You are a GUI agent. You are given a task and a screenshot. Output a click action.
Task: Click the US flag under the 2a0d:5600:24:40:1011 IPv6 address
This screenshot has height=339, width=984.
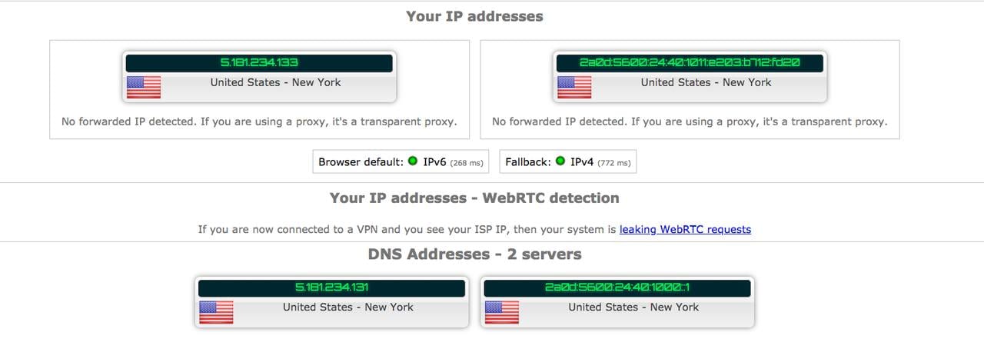[573, 88]
